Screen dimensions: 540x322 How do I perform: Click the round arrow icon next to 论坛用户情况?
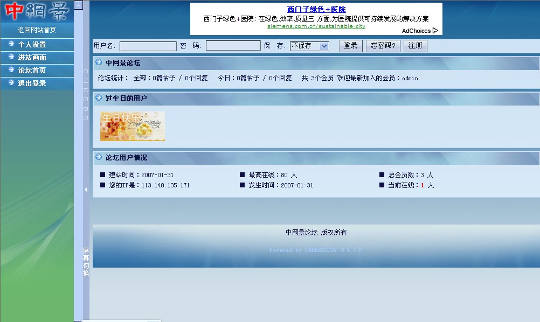click(99, 157)
